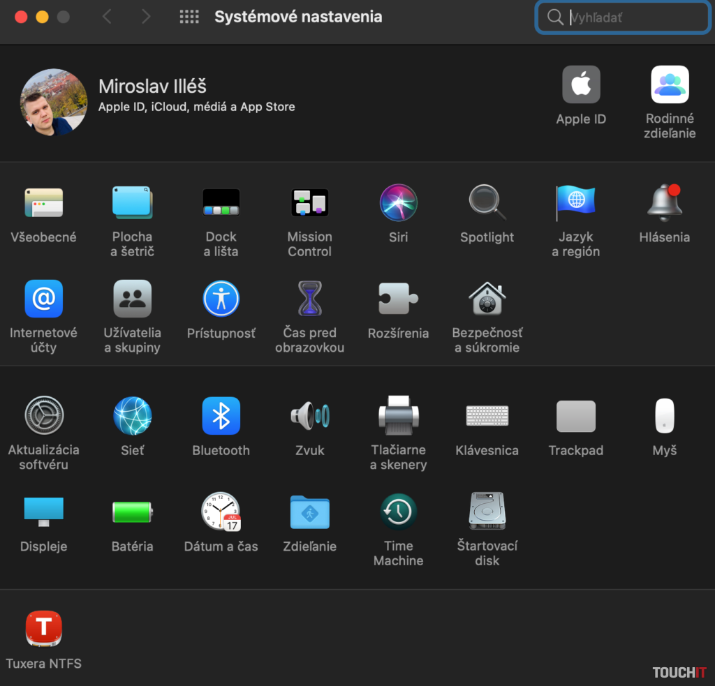
Task: Open Čas pred obrazovkou preferences
Action: tap(309, 299)
